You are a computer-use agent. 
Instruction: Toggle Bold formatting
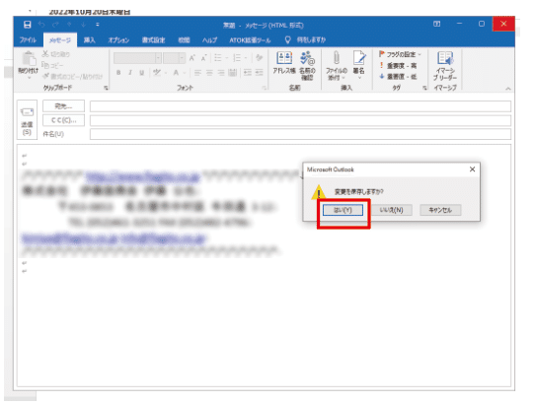click(118, 73)
